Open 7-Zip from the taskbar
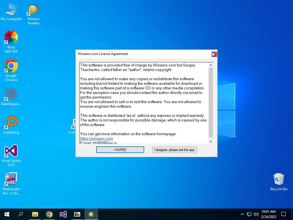 click(x=77, y=214)
